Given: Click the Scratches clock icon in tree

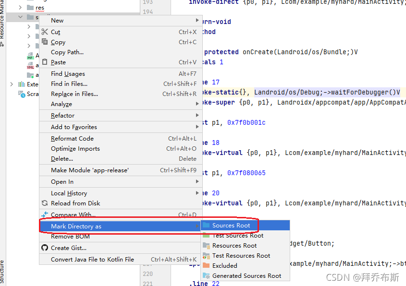Looking at the screenshot, I should [22, 94].
